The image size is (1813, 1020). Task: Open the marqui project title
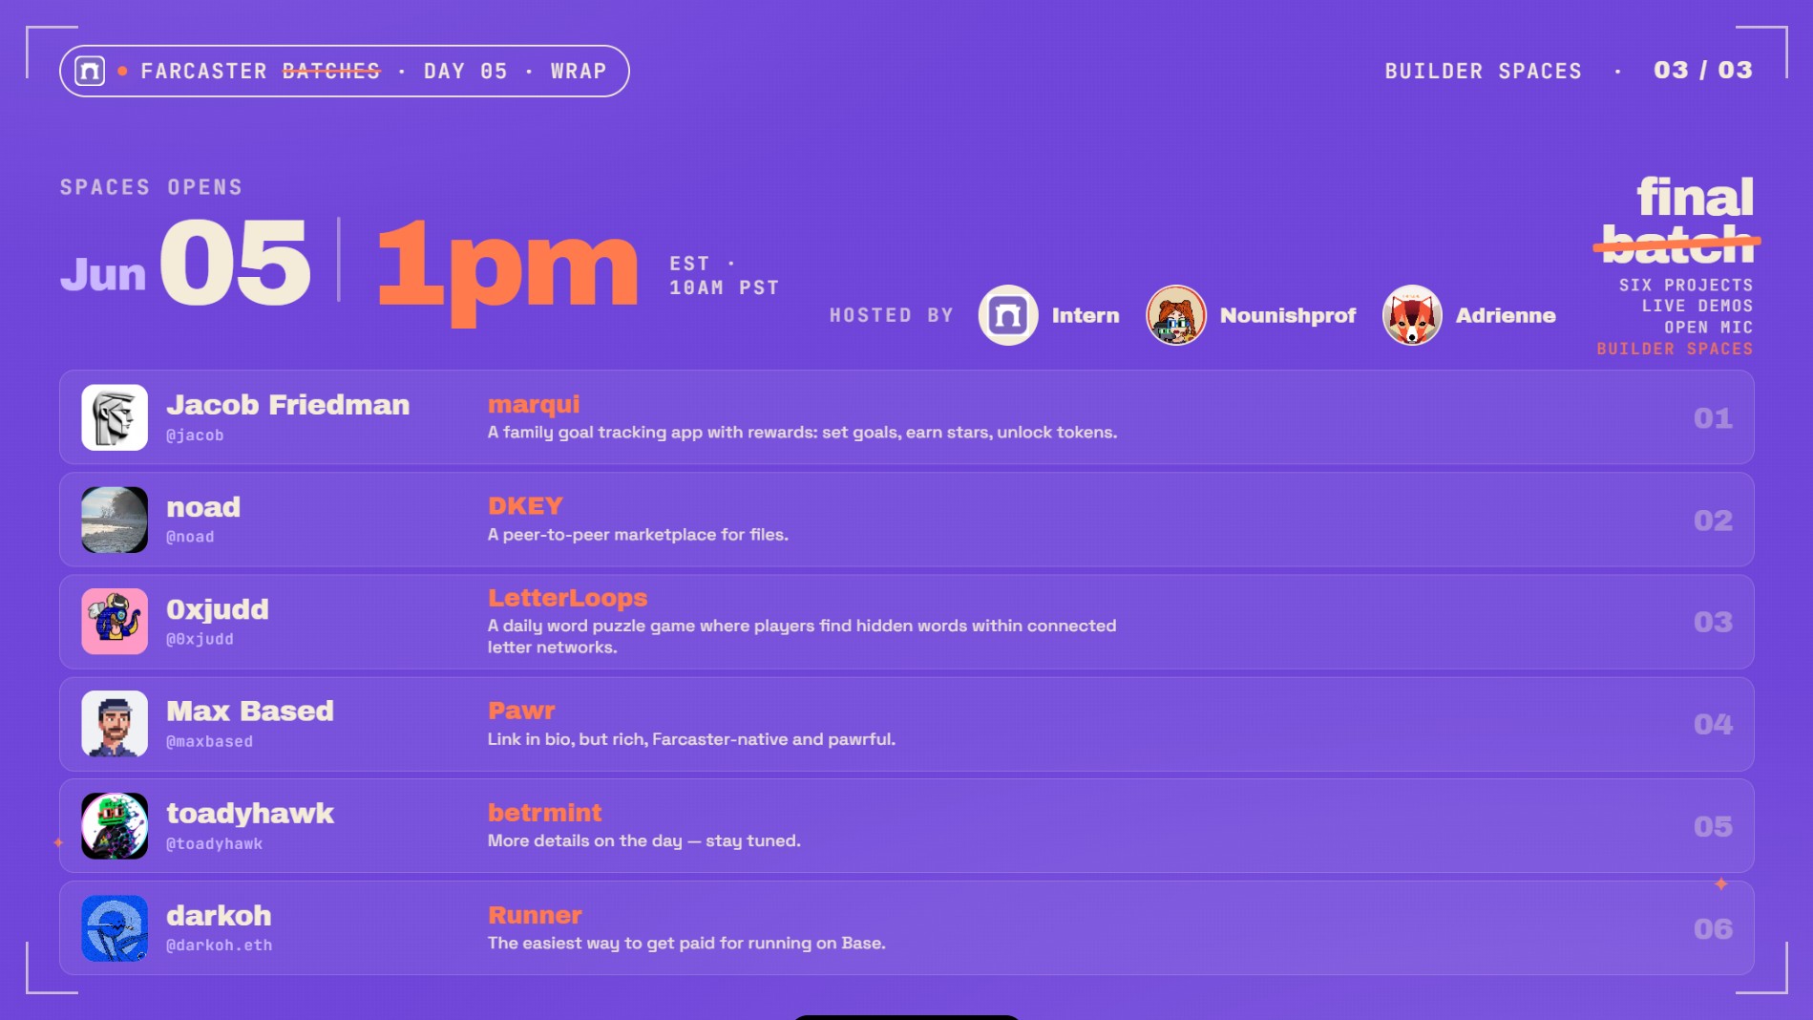click(x=534, y=405)
